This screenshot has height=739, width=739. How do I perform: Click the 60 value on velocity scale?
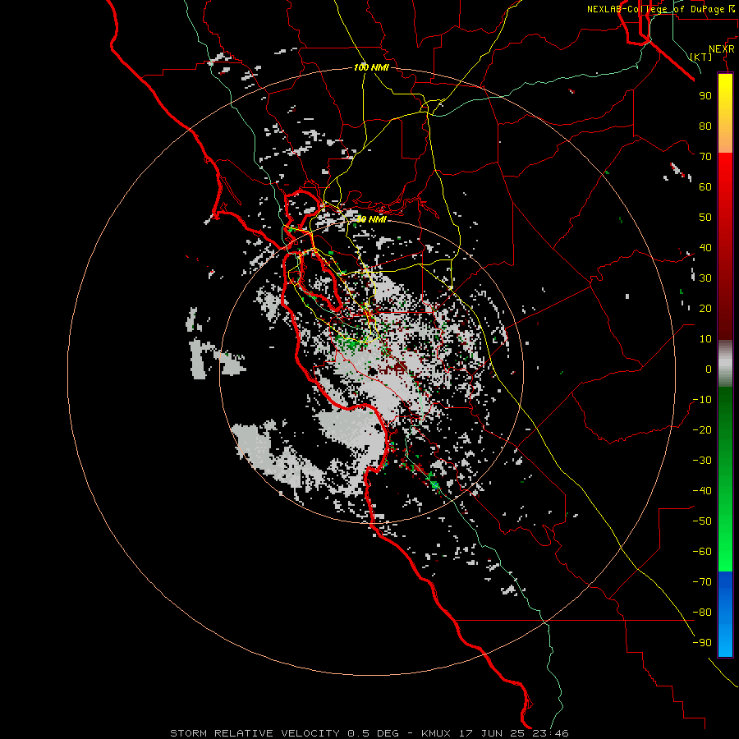tap(705, 186)
